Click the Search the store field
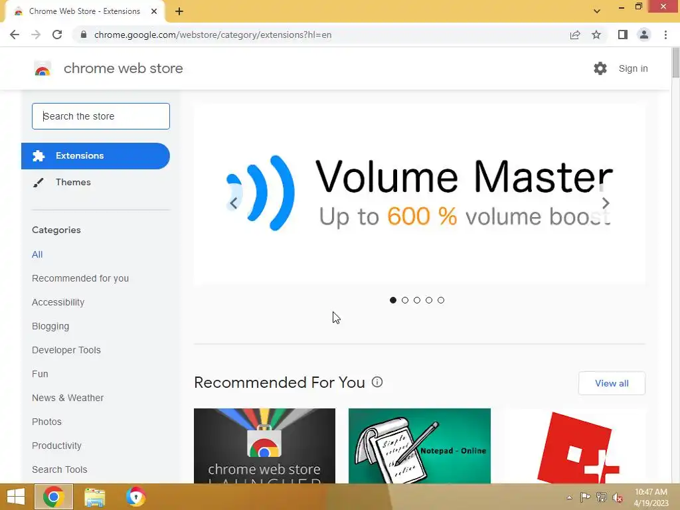The height and width of the screenshot is (510, 680). coord(101,116)
